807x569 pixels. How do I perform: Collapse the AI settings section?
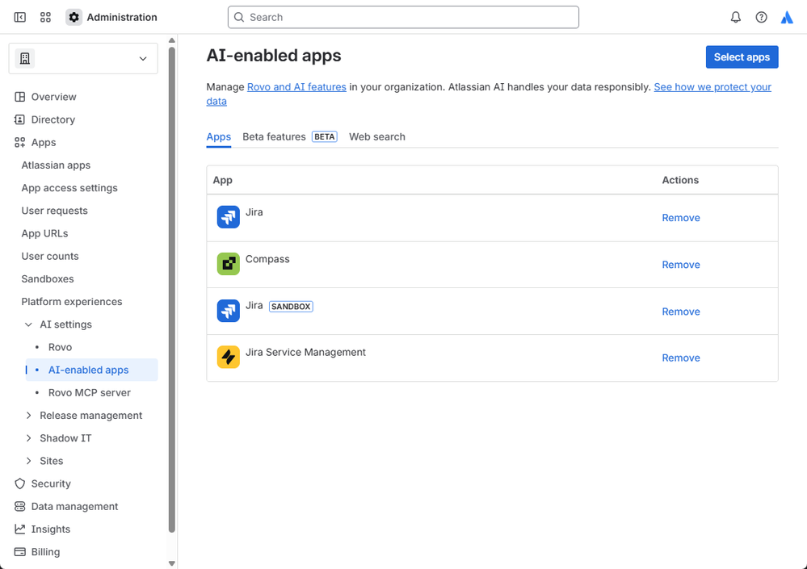tap(29, 324)
